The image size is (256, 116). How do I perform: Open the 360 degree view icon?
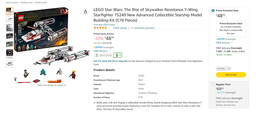pyautogui.click(x=10, y=64)
